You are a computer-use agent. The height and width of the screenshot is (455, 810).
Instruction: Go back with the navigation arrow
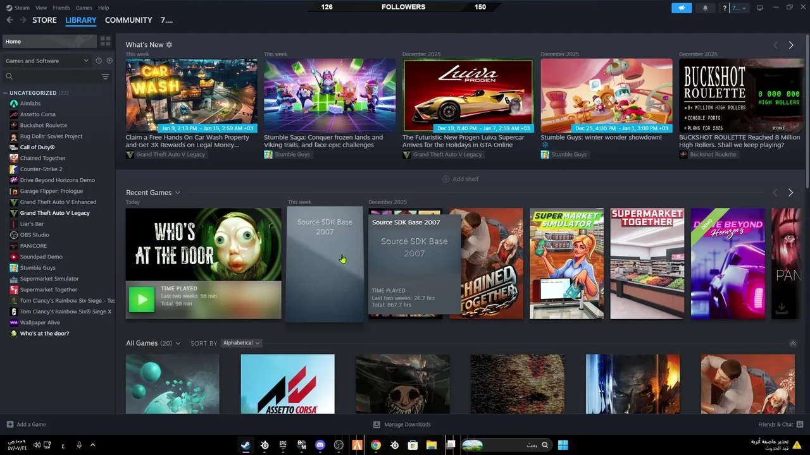click(9, 20)
